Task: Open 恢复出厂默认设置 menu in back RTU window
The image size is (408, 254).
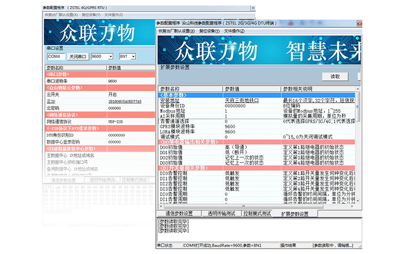Action: (61, 15)
